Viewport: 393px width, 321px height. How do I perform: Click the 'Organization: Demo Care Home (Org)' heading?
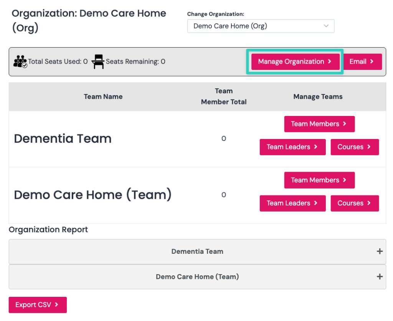coord(89,21)
